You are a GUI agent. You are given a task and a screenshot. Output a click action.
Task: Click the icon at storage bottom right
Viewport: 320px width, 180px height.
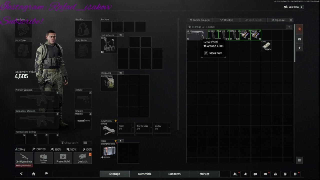click(299, 160)
